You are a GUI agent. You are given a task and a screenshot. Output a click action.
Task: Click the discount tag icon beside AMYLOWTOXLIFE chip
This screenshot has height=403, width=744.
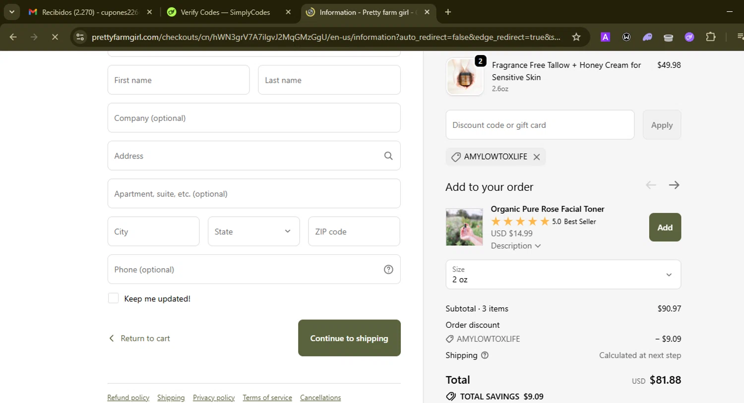(x=456, y=157)
